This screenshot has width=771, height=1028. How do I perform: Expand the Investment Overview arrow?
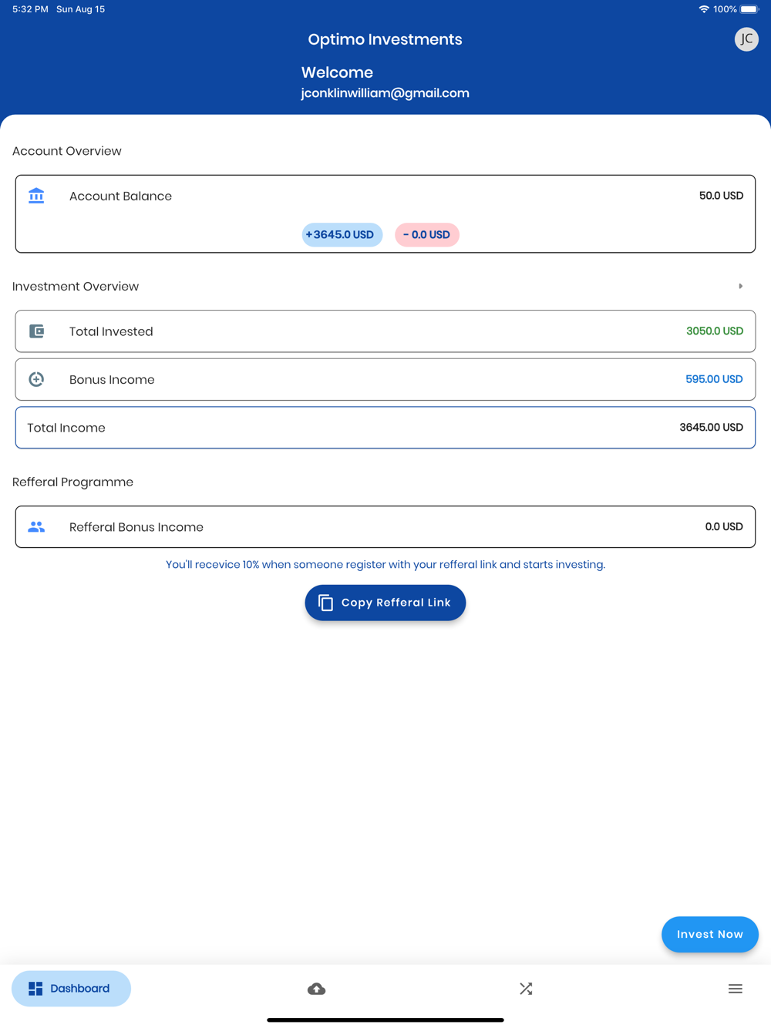coord(740,287)
